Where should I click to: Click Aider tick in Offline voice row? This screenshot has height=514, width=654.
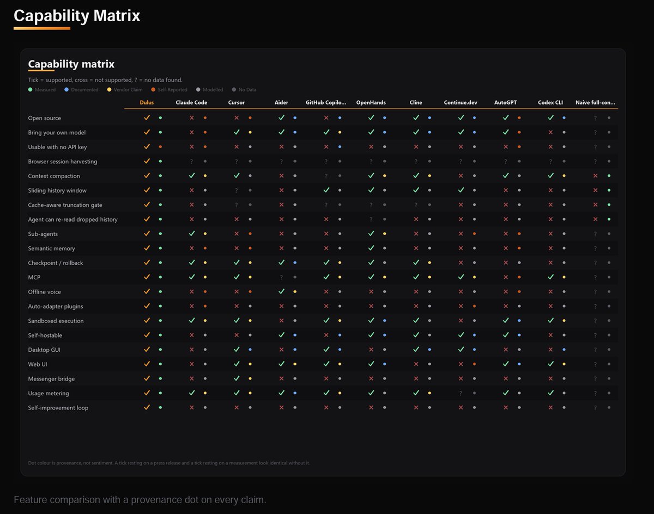tap(281, 291)
